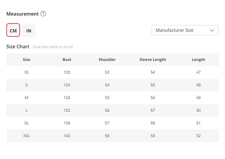Select the S size row
The width and height of the screenshot is (225, 159).
[26, 85]
